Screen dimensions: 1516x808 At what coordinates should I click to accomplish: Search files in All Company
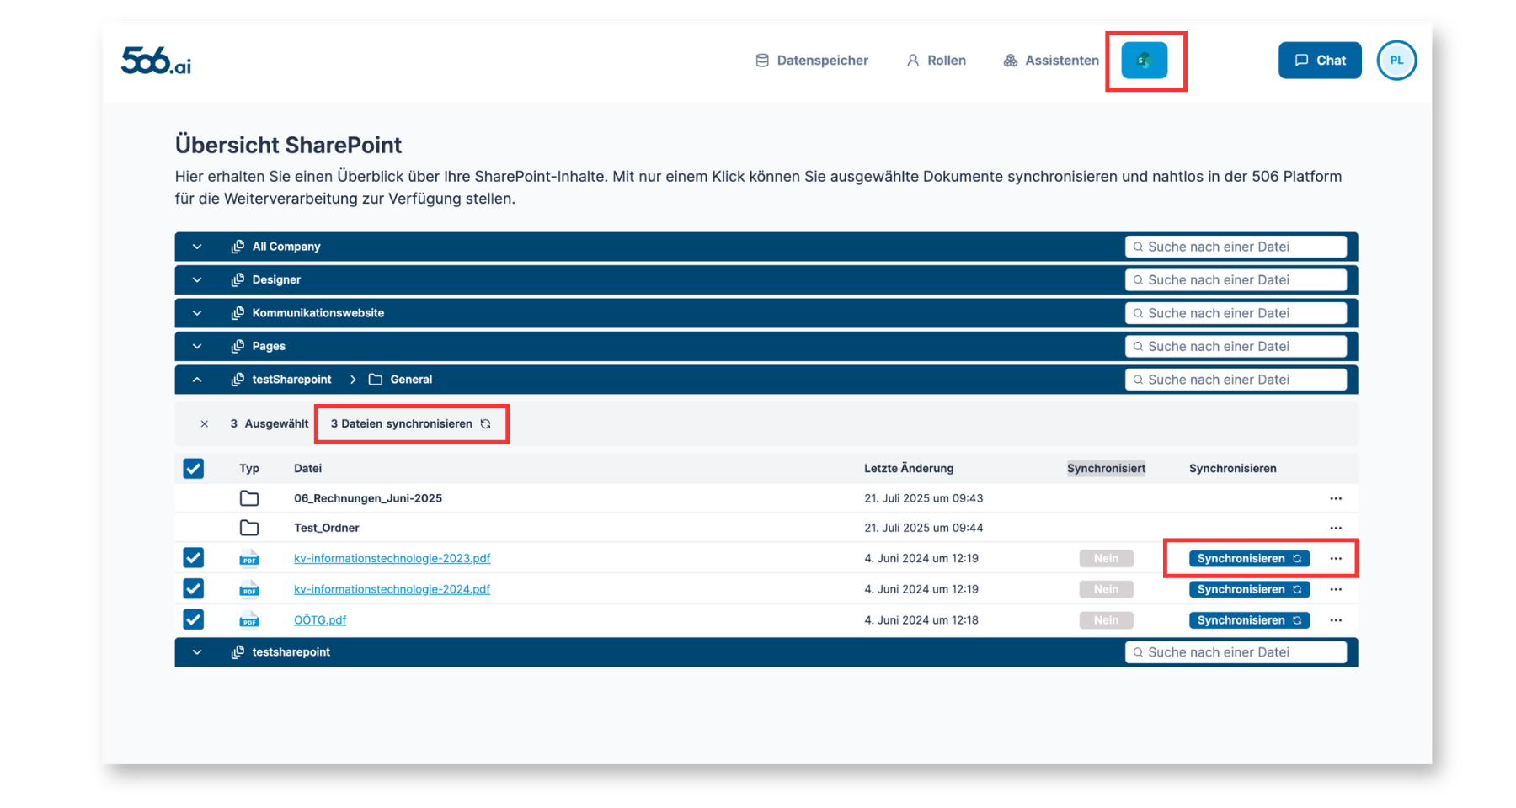[x=1236, y=247]
